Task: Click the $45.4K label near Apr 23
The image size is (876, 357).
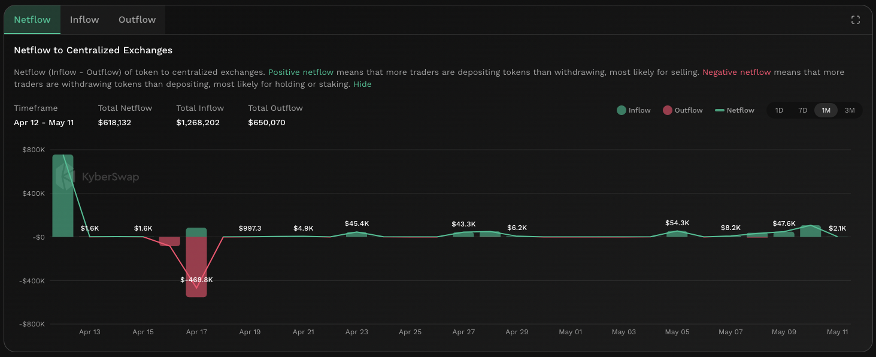Action: tap(356, 223)
